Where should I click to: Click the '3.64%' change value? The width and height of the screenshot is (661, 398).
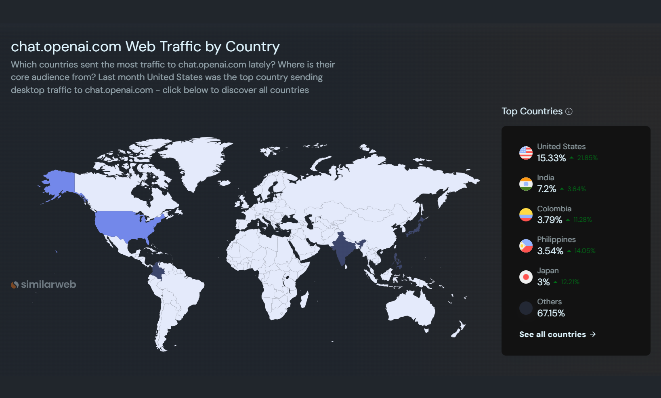pyautogui.click(x=577, y=189)
